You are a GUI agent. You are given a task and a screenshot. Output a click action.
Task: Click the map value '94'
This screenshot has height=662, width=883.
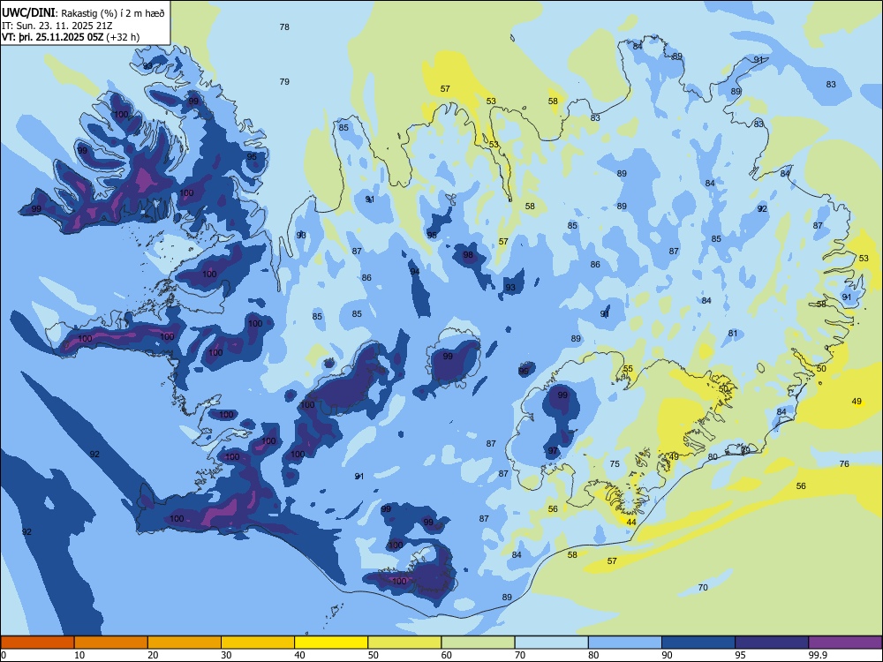pos(415,271)
